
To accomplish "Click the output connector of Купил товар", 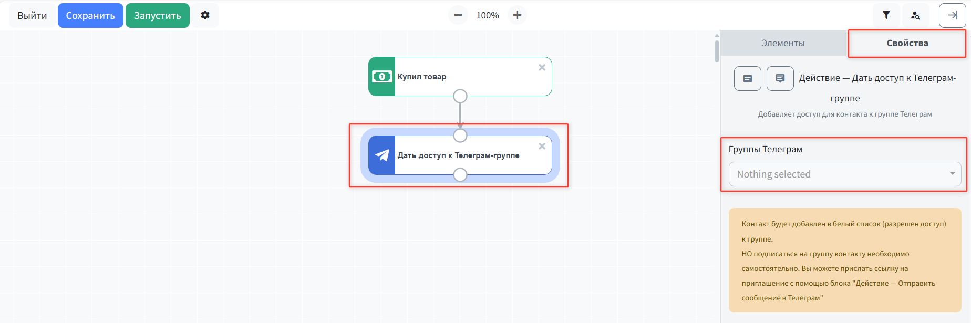I will [x=460, y=96].
